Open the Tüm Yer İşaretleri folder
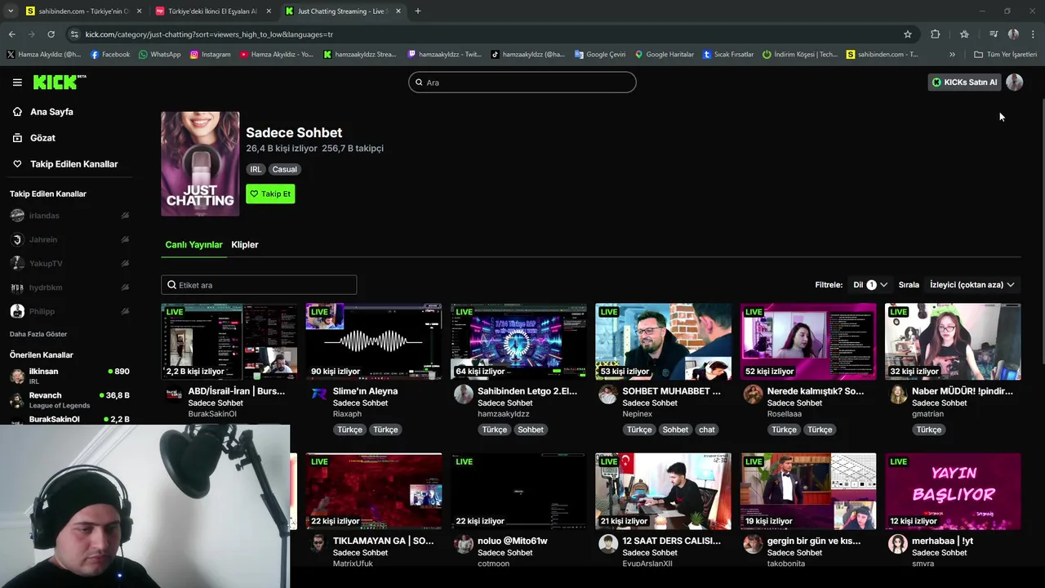 click(1005, 55)
